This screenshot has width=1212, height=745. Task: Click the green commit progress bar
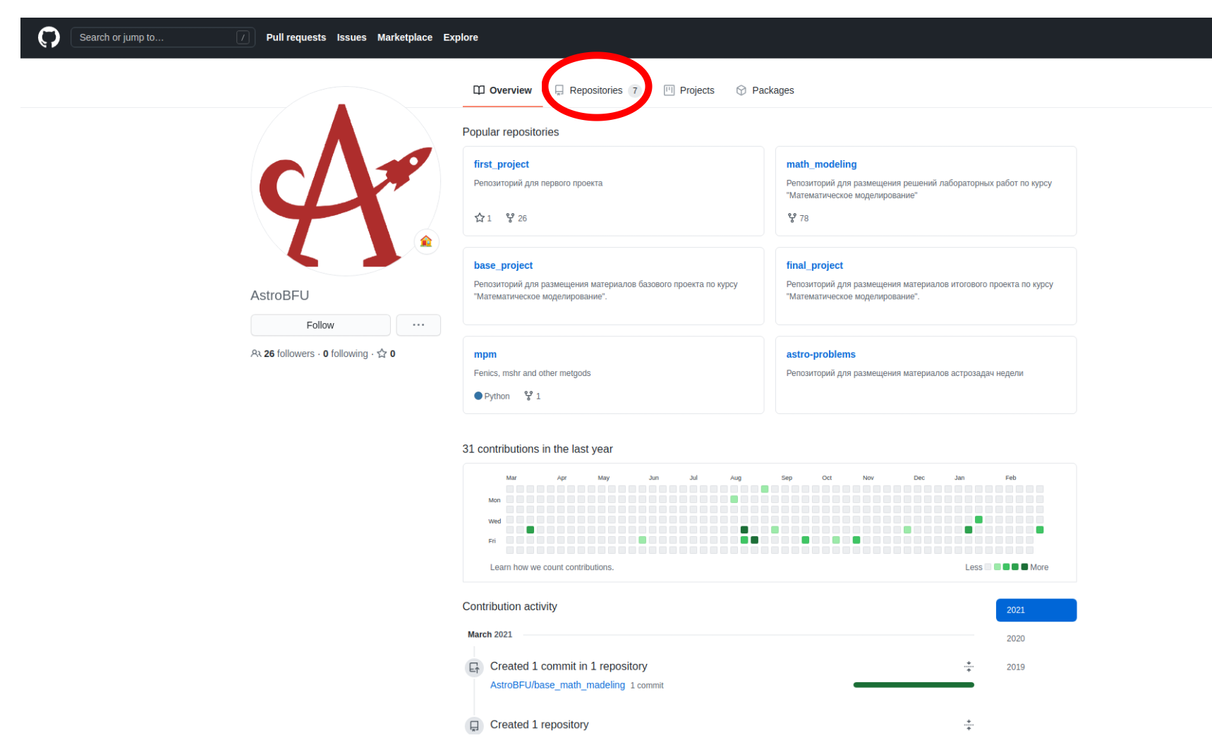(x=914, y=684)
